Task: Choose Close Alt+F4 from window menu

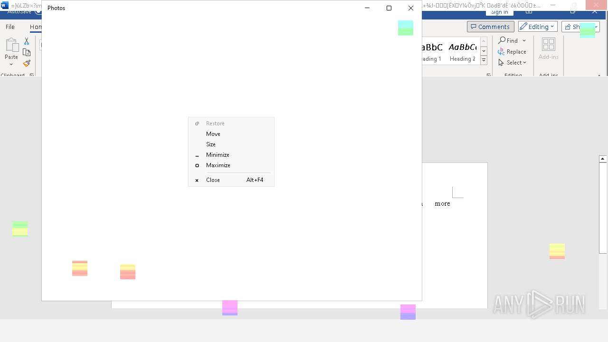Action: pos(231,180)
